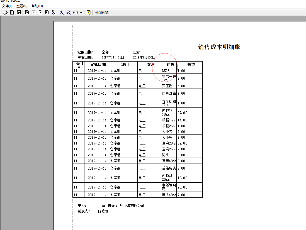Image resolution: width=306 pixels, height=230 pixels.
Task: Click the end date 2019年11月30日
Action: (x=144, y=57)
